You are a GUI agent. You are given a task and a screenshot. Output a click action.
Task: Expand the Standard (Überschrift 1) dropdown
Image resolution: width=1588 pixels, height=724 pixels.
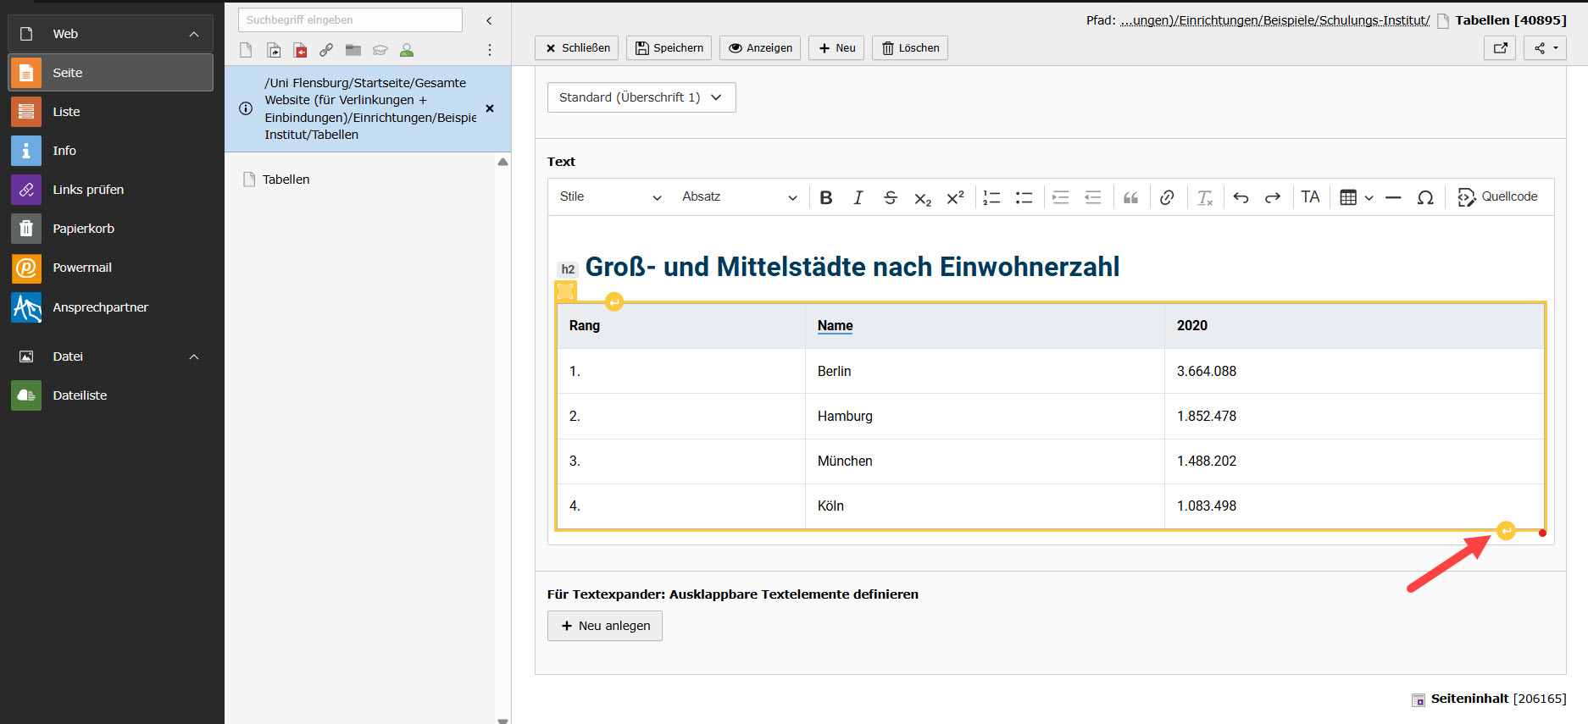point(641,97)
